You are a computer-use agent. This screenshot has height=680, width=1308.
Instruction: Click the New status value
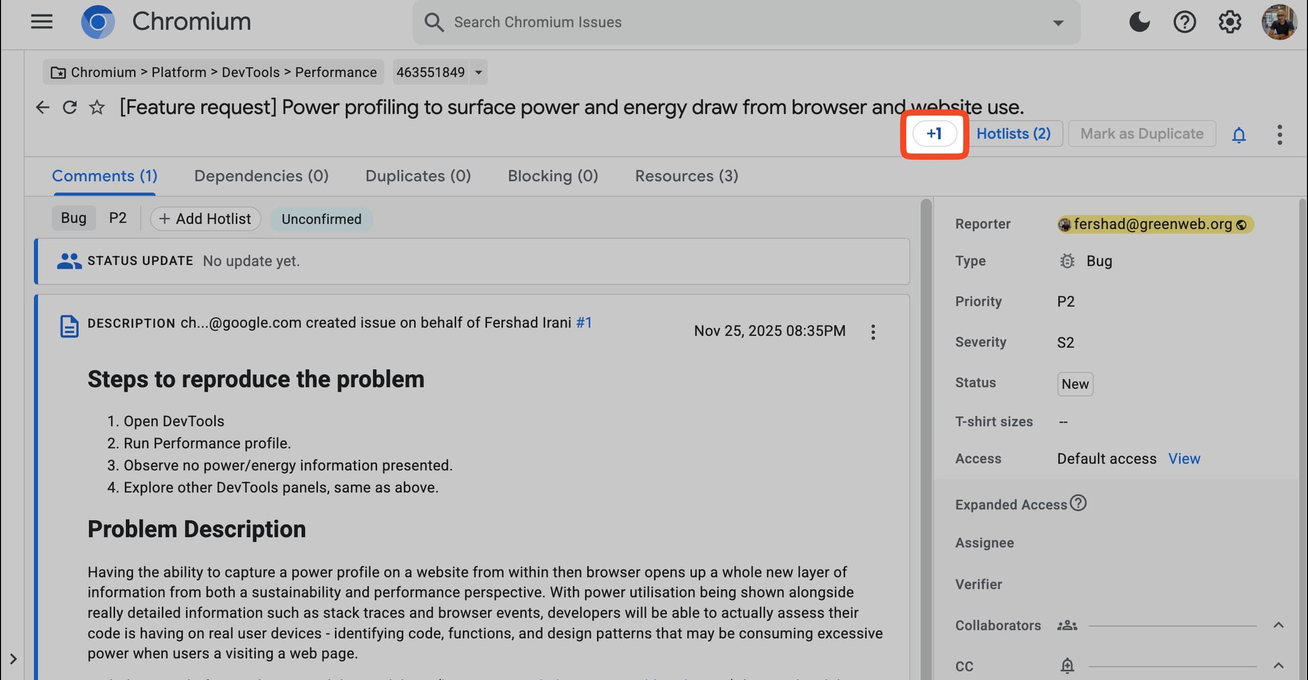tap(1075, 384)
